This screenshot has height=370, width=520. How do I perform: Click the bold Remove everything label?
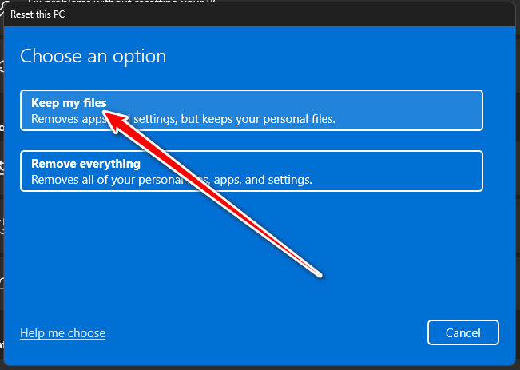point(85,164)
